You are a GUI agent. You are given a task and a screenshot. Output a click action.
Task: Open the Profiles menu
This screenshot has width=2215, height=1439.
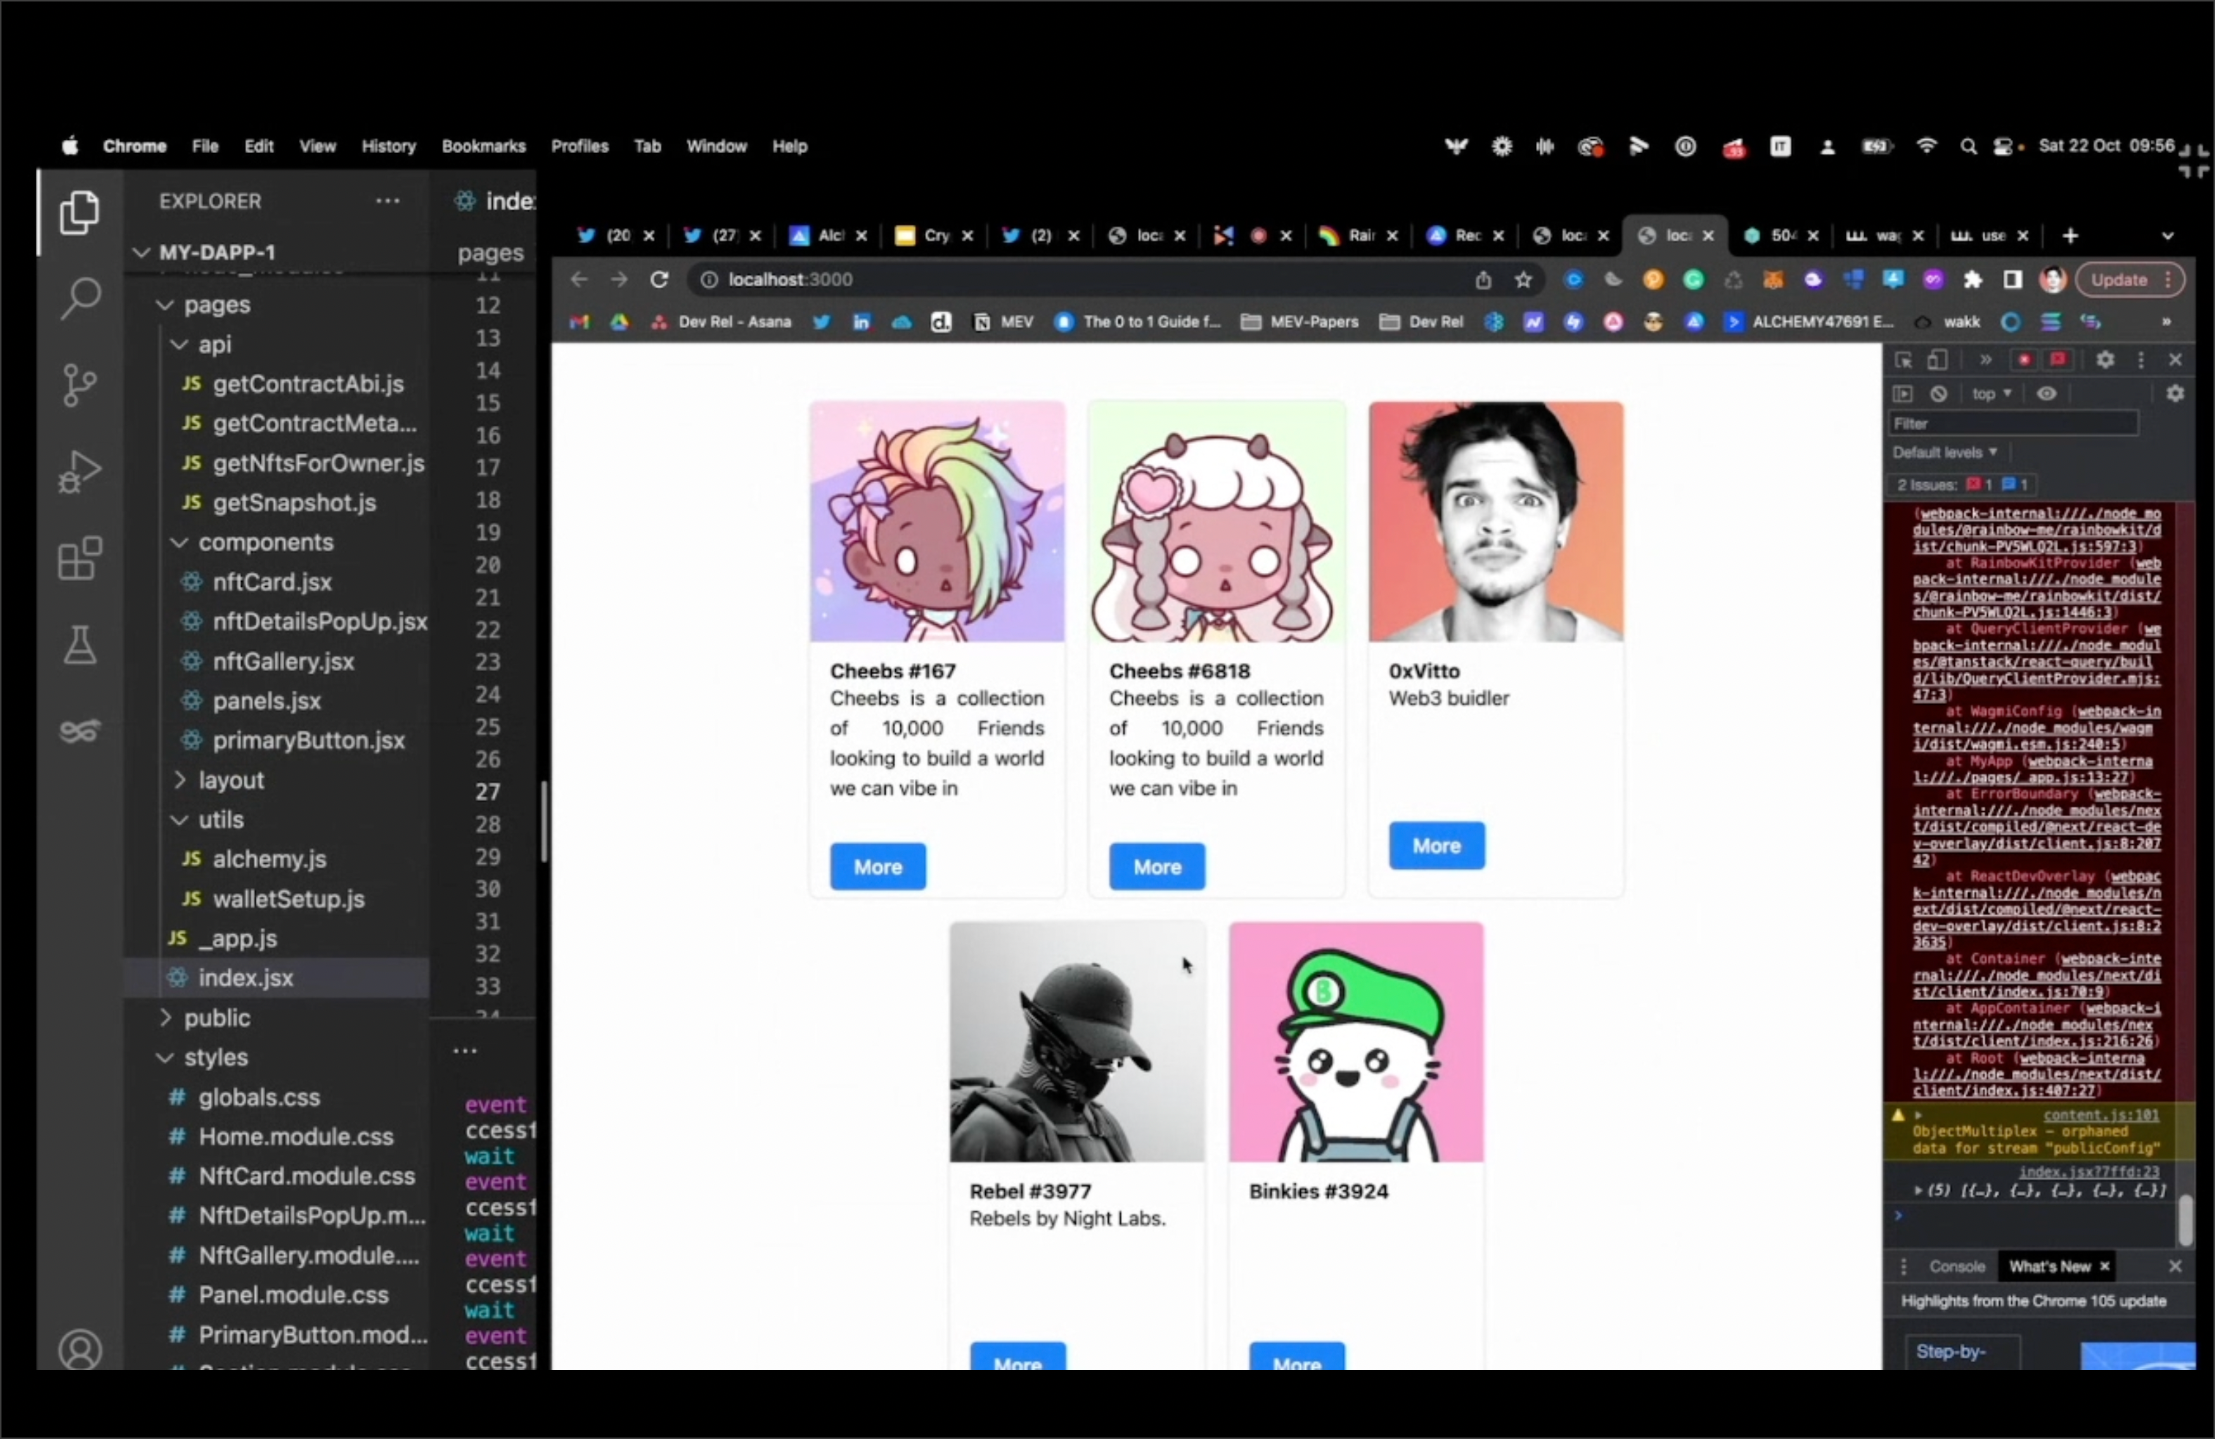579,146
